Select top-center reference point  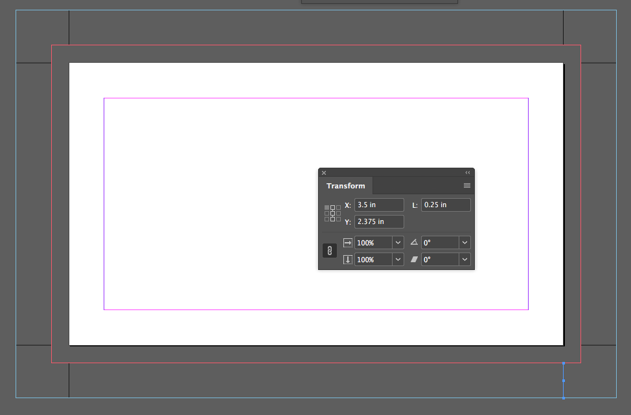tap(332, 207)
